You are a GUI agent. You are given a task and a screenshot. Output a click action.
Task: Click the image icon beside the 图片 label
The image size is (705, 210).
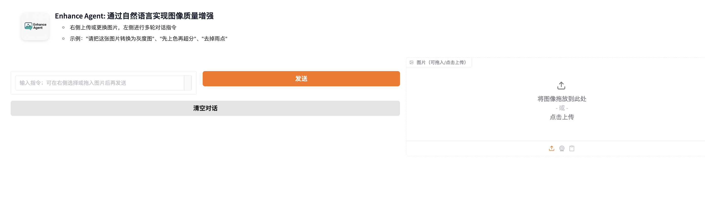pyautogui.click(x=411, y=62)
